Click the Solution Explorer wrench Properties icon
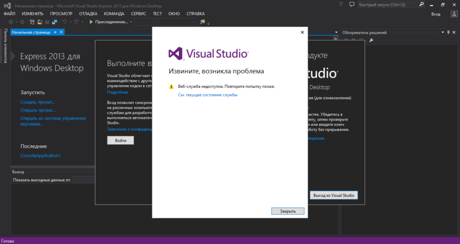460x244 pixels. (371, 40)
